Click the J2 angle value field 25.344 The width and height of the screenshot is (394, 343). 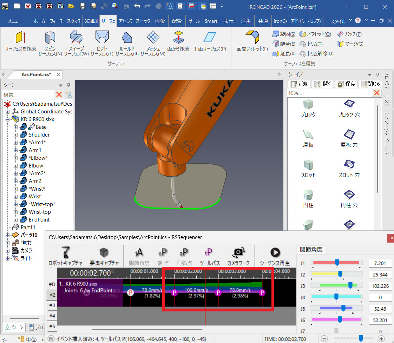point(380,275)
